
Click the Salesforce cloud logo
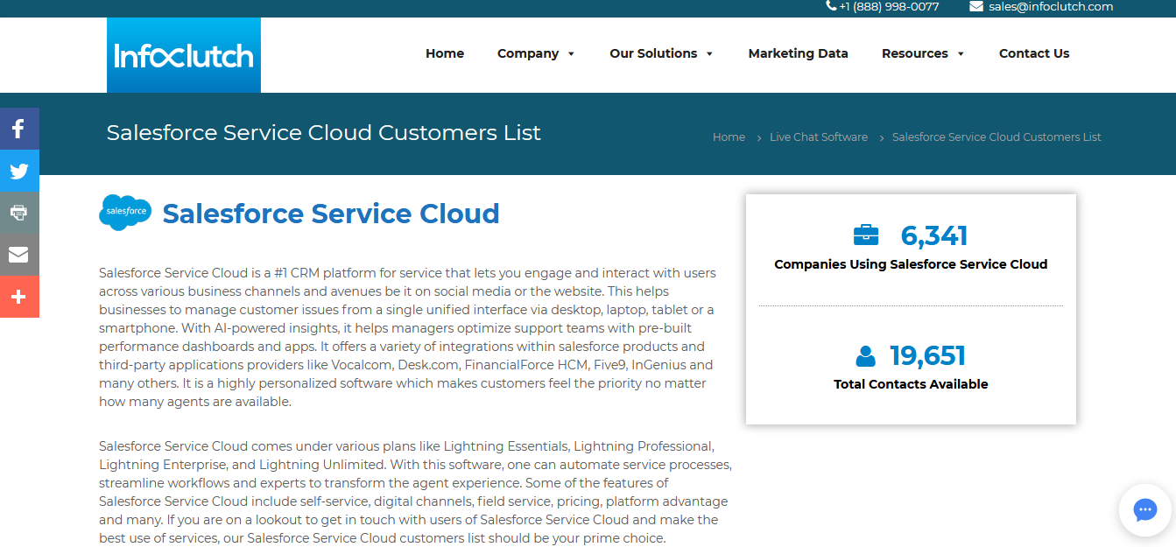[x=125, y=213]
